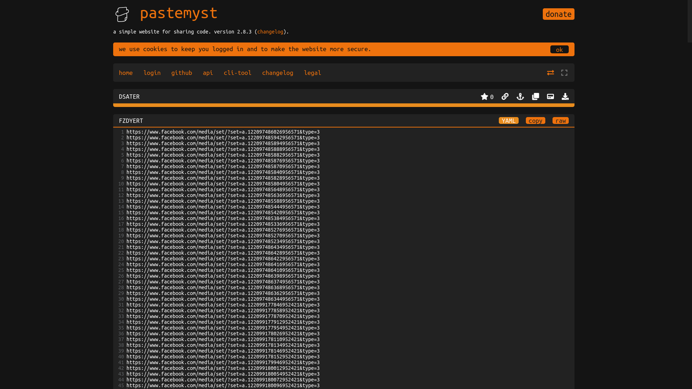
Task: Click the DSATER paste title
Action: (x=129, y=97)
